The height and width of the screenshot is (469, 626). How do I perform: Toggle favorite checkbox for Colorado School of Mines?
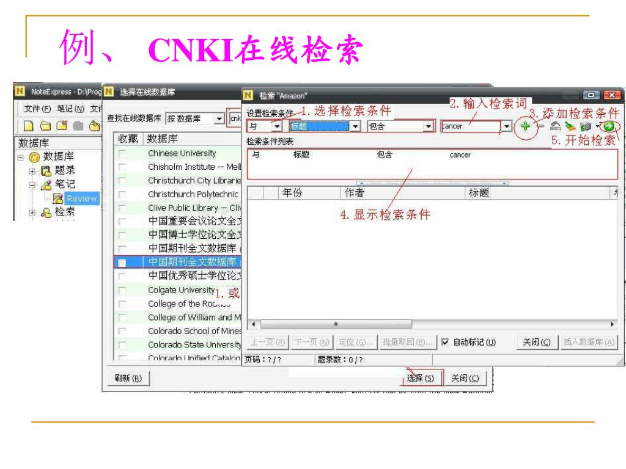point(122,331)
